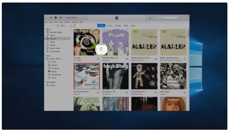Collapse the jdlau's iPhone device tree
The image size is (231, 133).
pos(46,59)
